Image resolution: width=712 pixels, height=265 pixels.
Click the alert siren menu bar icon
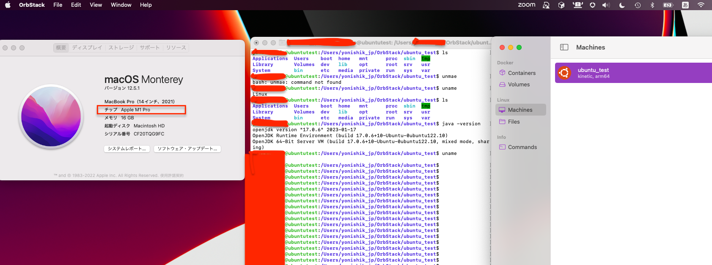click(577, 5)
